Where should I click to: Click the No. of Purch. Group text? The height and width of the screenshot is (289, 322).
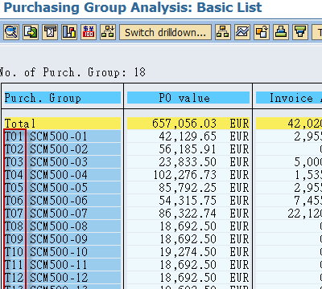(72, 72)
